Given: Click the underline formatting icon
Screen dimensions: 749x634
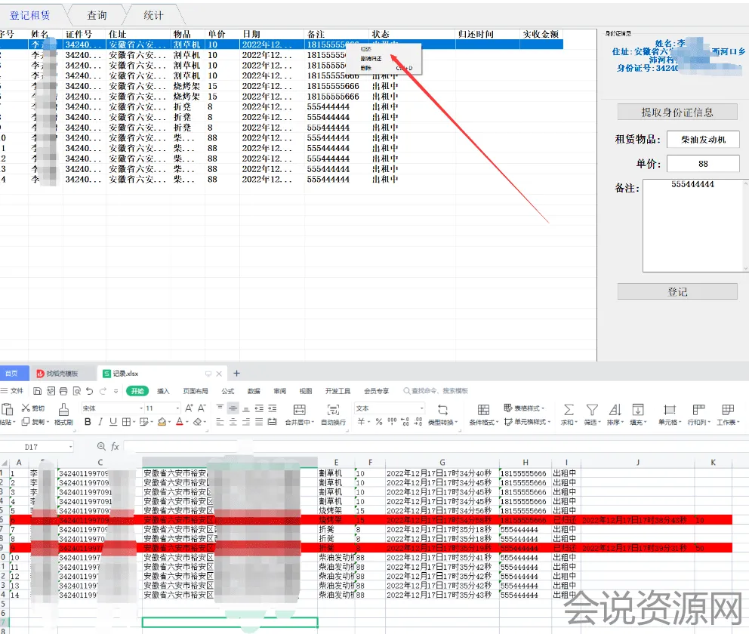Looking at the screenshot, I should click(x=113, y=423).
